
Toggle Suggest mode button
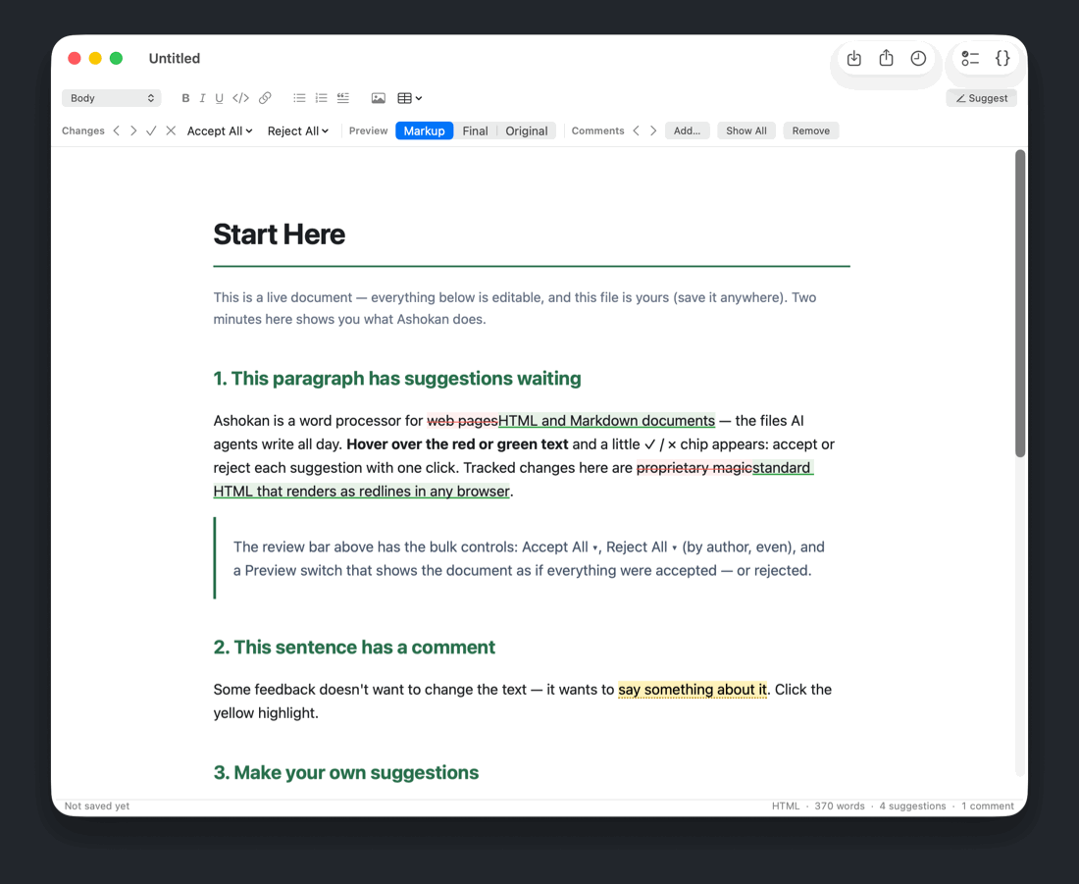click(x=981, y=98)
